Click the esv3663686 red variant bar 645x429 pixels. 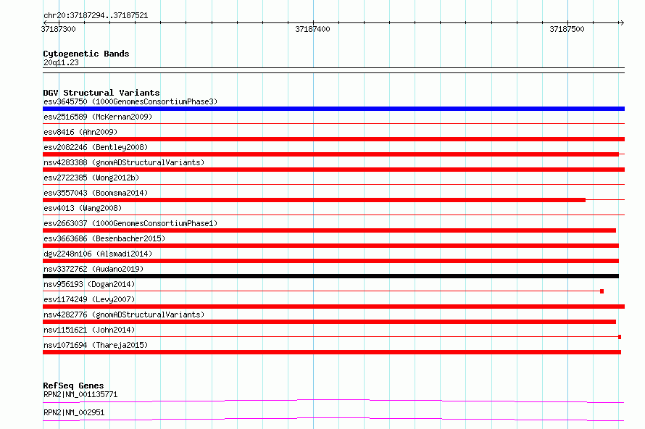(x=330, y=246)
